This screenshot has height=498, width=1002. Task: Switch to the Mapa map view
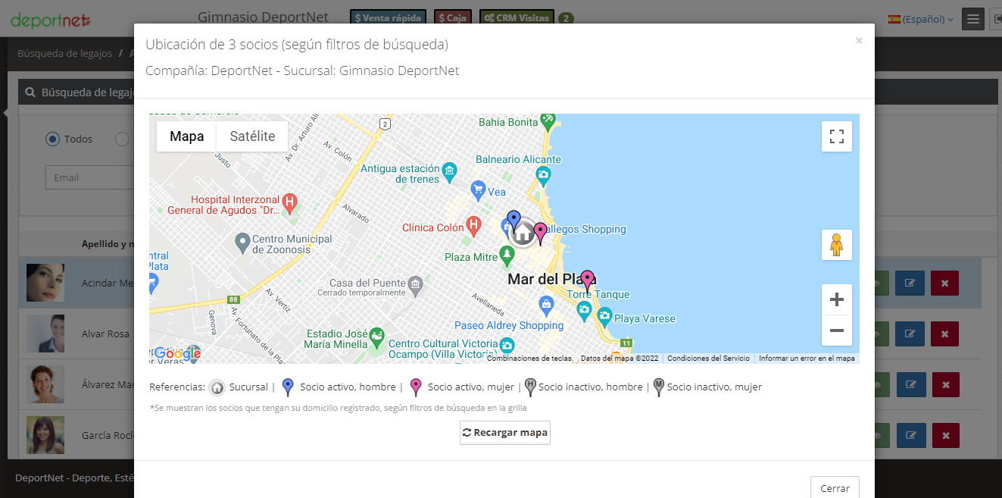click(x=186, y=136)
